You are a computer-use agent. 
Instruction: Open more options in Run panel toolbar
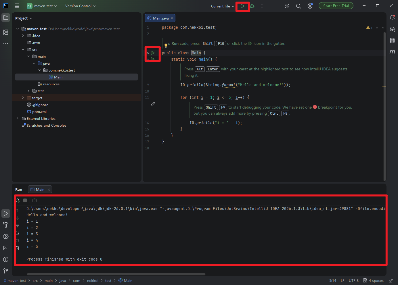pos(42,200)
